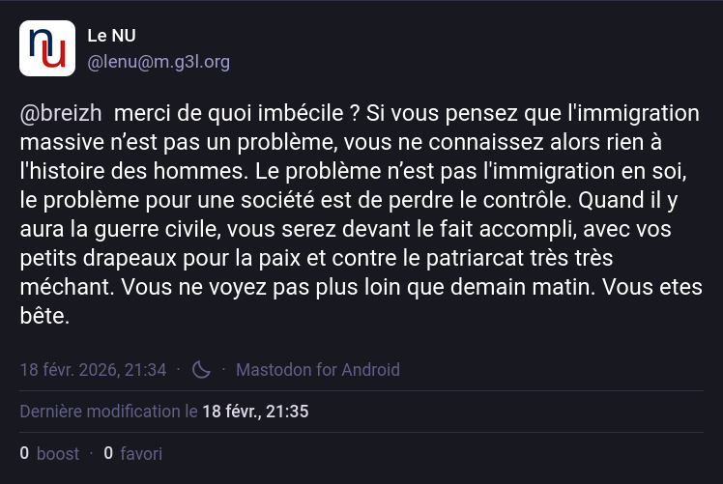Click the @lenu@m.g3l.org account handle

click(159, 63)
